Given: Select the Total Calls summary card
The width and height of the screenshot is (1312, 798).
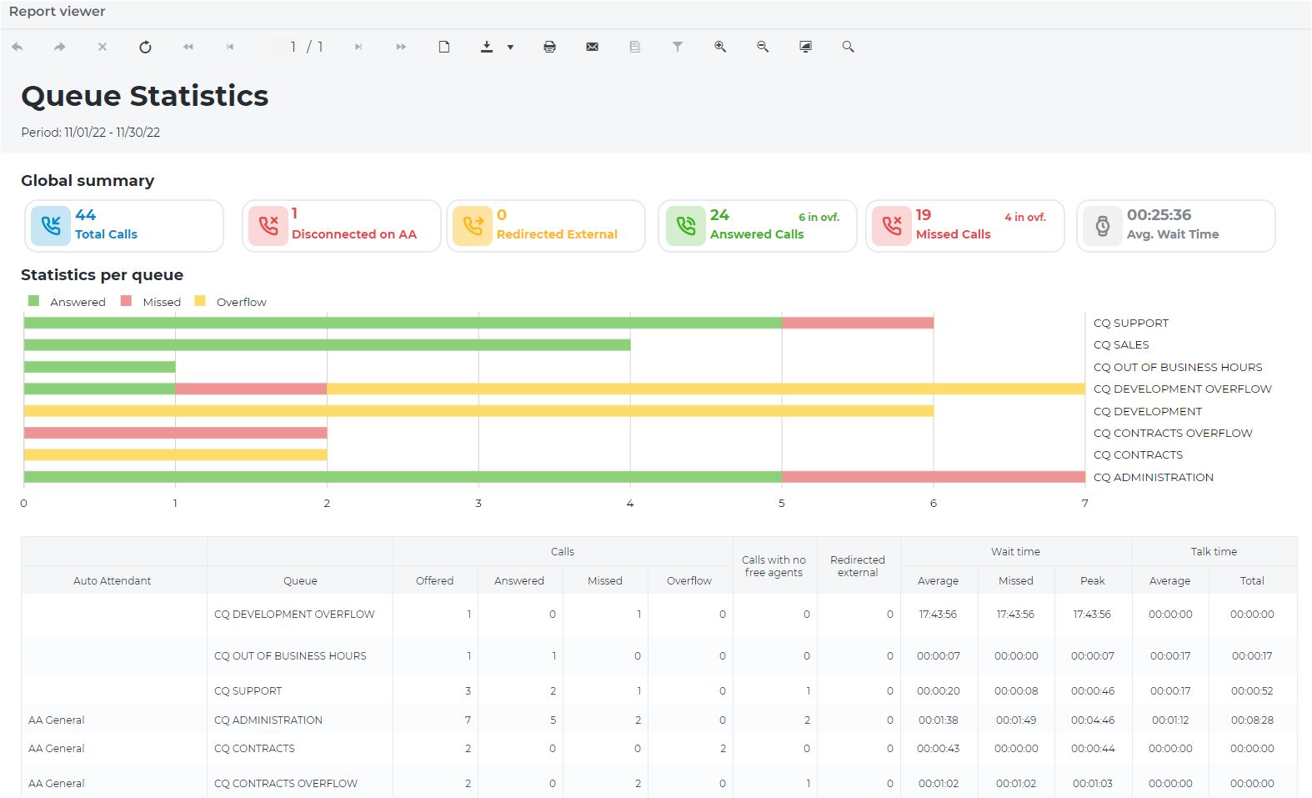Looking at the screenshot, I should (x=124, y=225).
